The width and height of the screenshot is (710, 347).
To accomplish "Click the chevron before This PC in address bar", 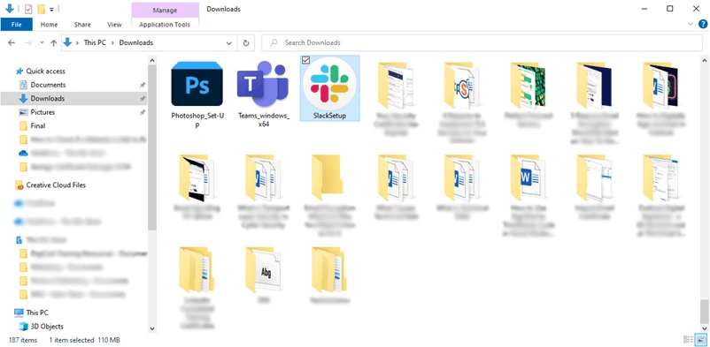I will (x=77, y=43).
